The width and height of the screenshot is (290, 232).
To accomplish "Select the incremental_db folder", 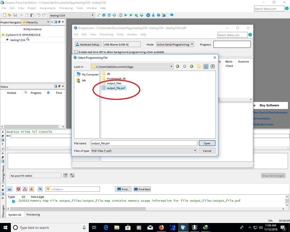I will (x=114, y=78).
